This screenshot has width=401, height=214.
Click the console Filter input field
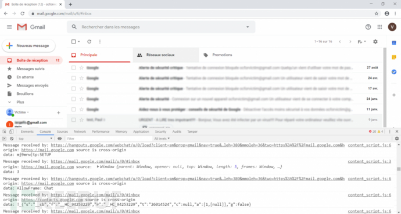pyautogui.click(x=109, y=139)
